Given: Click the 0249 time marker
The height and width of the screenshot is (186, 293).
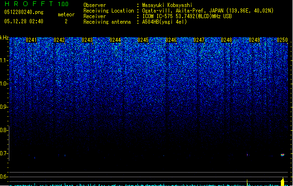Looking at the screenshot, I should 254,40.
